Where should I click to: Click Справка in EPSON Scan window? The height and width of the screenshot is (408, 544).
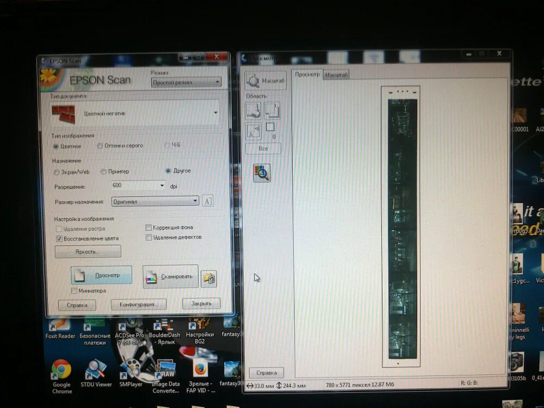(x=77, y=305)
